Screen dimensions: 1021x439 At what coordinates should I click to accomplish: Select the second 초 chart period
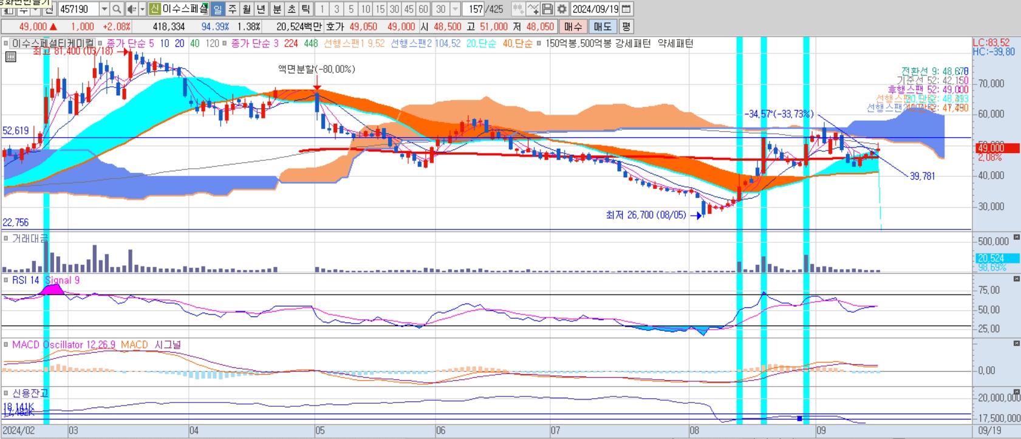[292, 9]
